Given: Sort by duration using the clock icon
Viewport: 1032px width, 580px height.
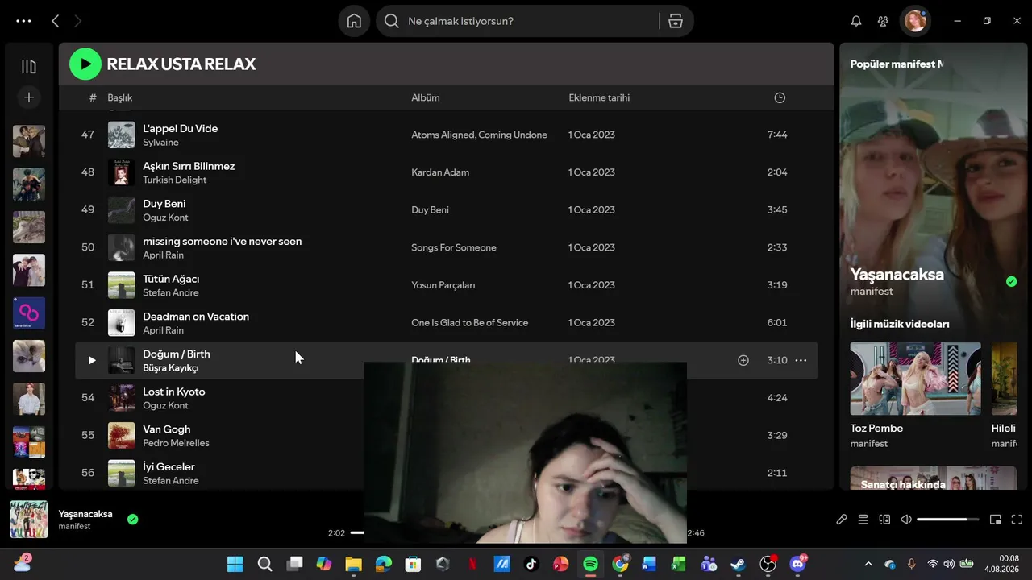Looking at the screenshot, I should [x=780, y=97].
